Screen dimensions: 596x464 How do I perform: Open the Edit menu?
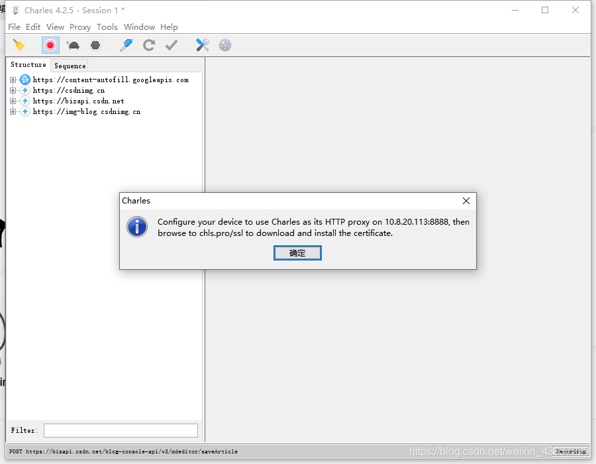click(x=33, y=27)
